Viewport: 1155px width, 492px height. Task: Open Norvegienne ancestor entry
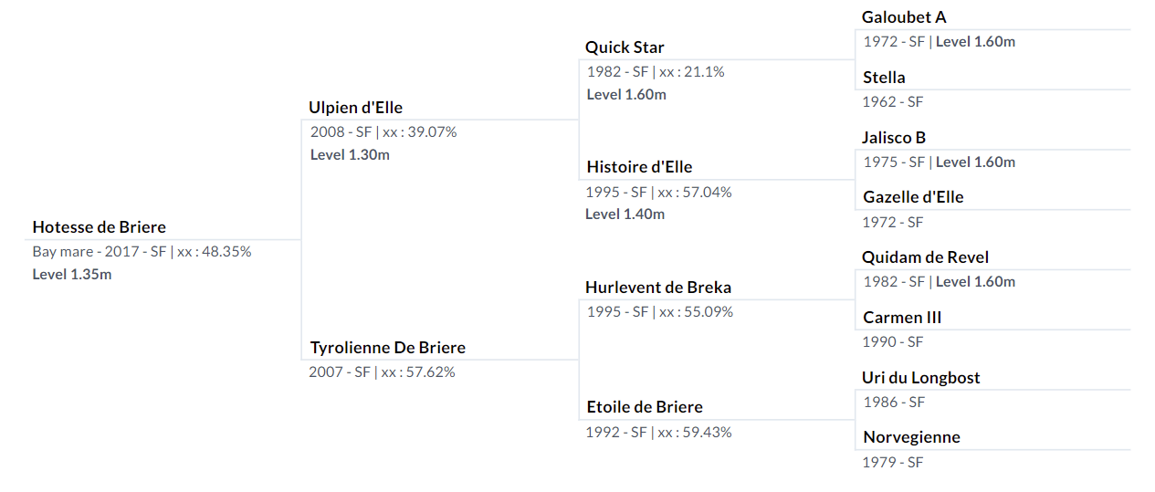tap(911, 437)
